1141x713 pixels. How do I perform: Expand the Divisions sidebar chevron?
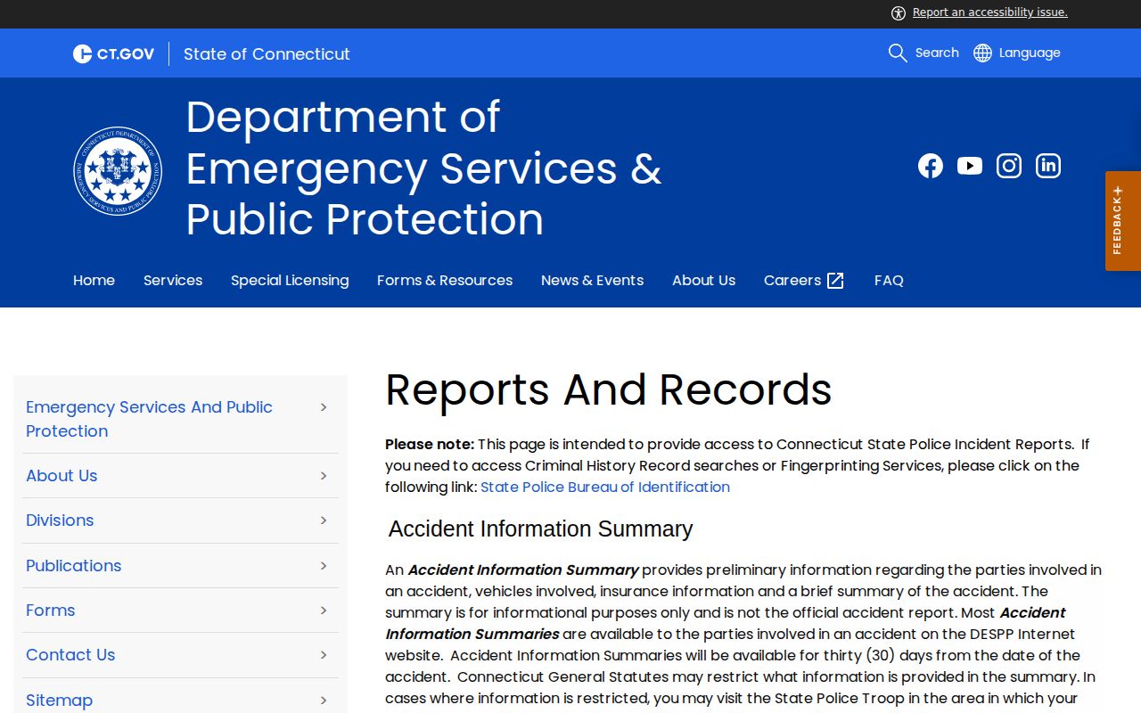[324, 520]
